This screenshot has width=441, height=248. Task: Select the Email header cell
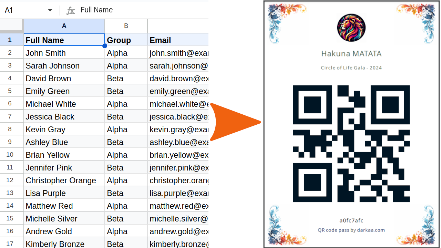click(178, 40)
